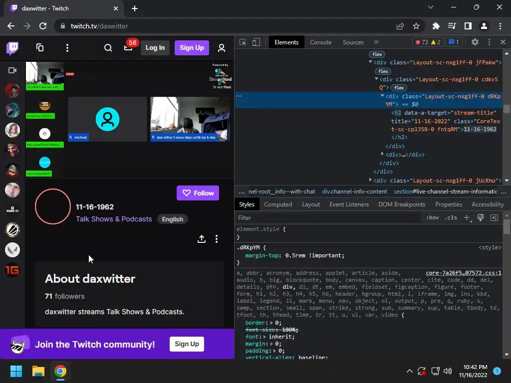The width and height of the screenshot is (511, 383).
Task: Collapse the div with class cdkvSQ
Action: pos(376,79)
